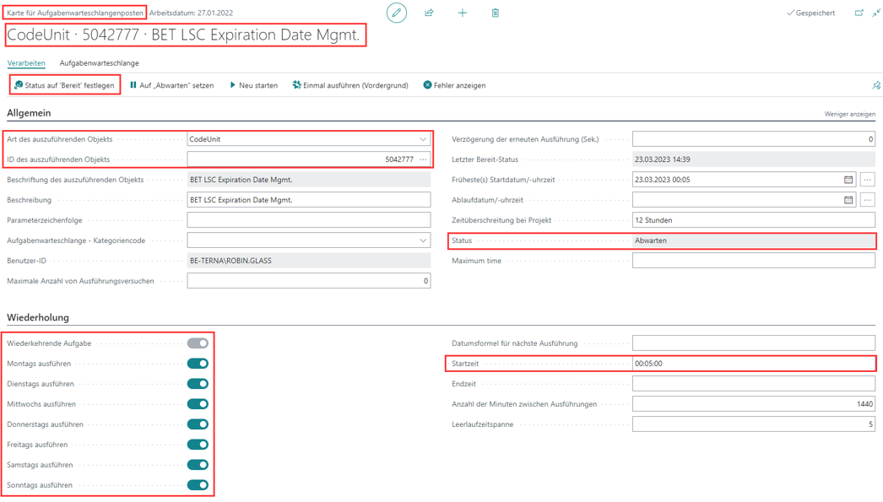Screen dimensions: 883x502
Task: Click the Startzeit input field
Action: click(x=752, y=364)
